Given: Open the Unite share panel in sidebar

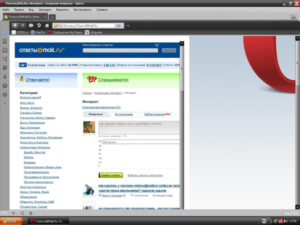Looking at the screenshot, I should click(5, 59).
